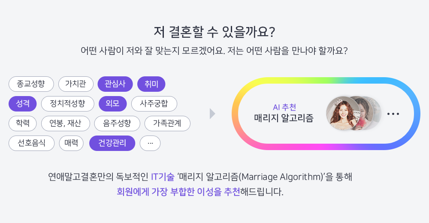Image resolution: width=429 pixels, height=223 pixels.
Task: Toggle the selected 성격 tag
Action: [22, 104]
